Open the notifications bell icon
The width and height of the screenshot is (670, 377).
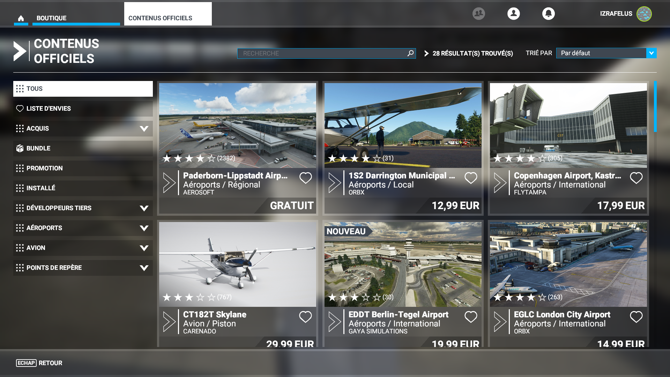point(549,14)
